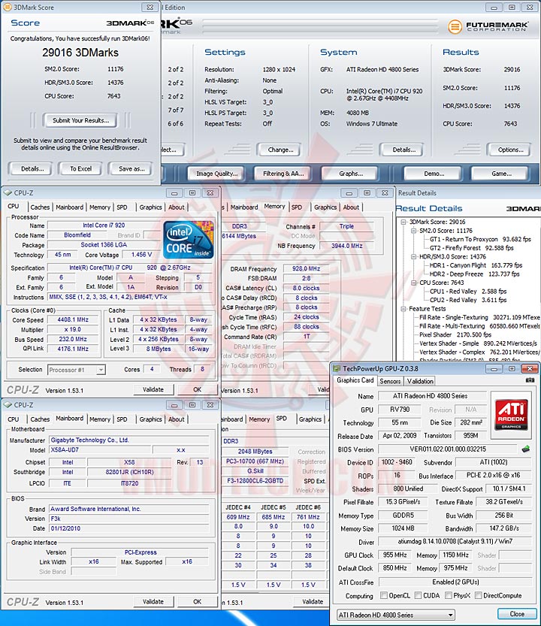Click the Core Speed 4408.1 MHz value

coord(73,320)
